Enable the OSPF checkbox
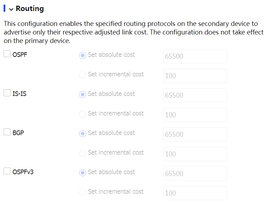 (x=7, y=54)
